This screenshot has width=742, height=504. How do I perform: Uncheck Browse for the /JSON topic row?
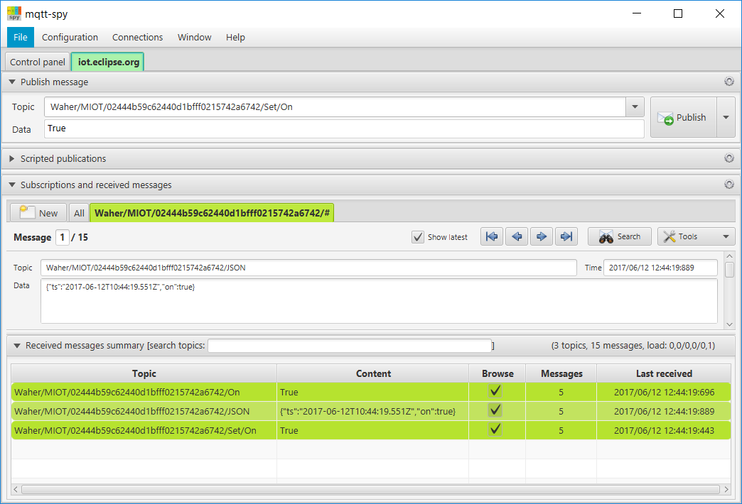495,410
